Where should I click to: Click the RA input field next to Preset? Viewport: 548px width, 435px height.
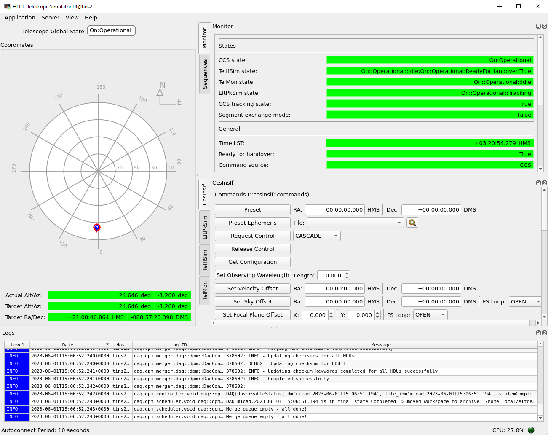tap(334, 209)
